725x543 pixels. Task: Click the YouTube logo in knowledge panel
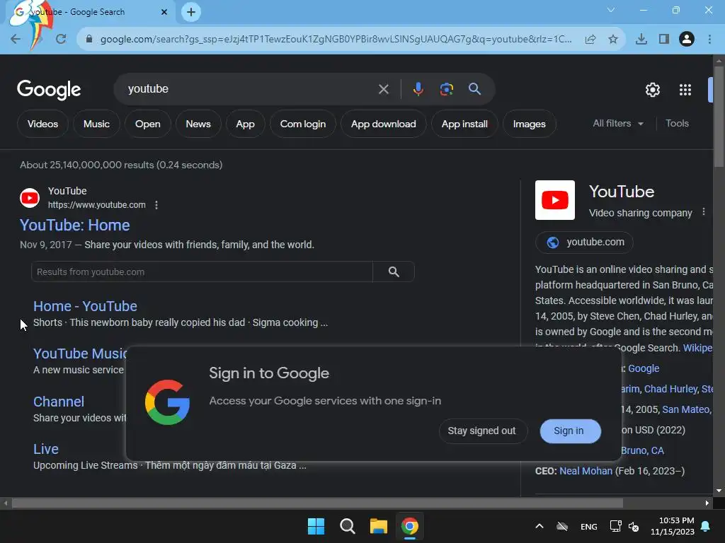click(555, 200)
